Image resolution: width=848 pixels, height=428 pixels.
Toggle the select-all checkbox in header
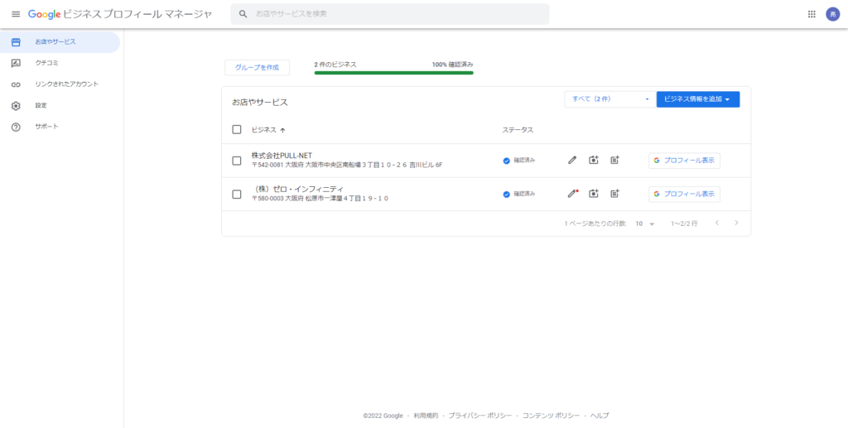pos(237,130)
